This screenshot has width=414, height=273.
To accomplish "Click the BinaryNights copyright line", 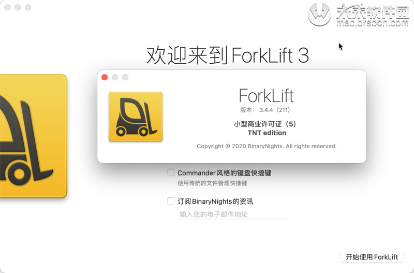I will coord(267,146).
